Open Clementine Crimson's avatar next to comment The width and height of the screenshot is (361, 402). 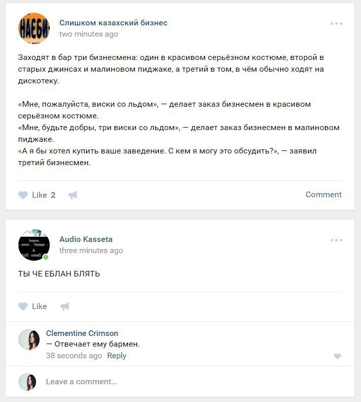coord(29,339)
